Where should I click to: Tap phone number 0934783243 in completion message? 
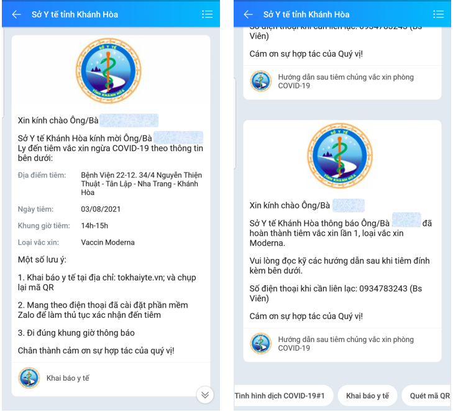(x=378, y=289)
